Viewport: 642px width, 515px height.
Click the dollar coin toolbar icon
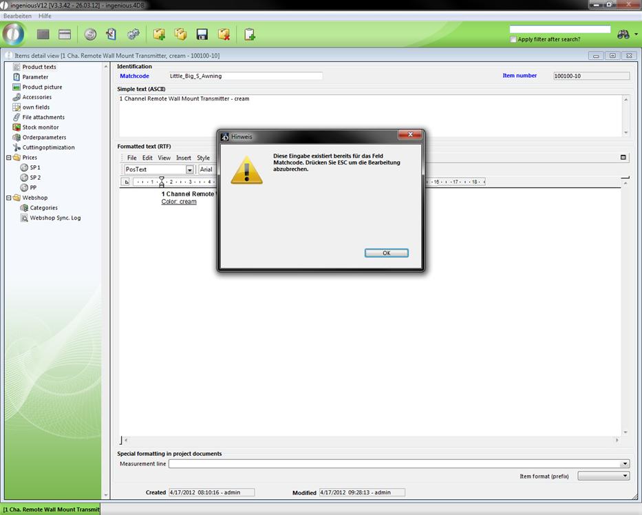(x=90, y=34)
